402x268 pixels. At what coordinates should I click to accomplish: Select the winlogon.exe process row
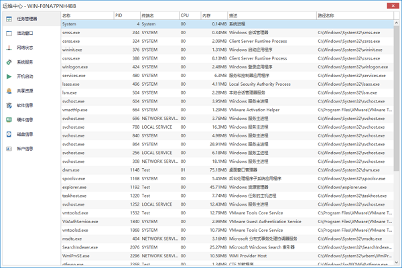(227, 67)
